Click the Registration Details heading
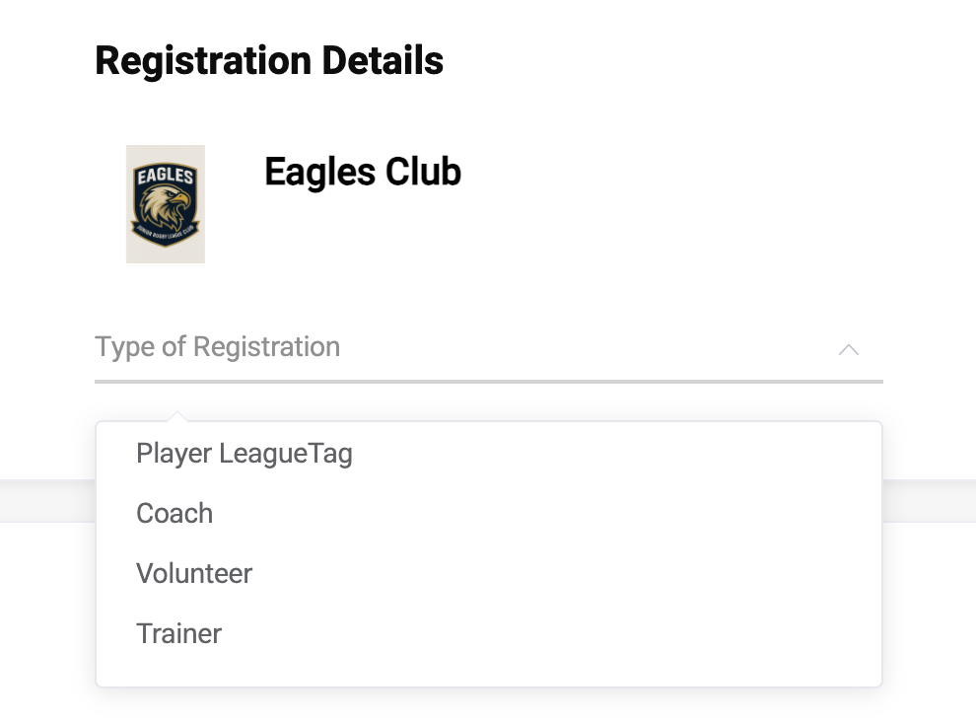The image size is (976, 722). 269,60
